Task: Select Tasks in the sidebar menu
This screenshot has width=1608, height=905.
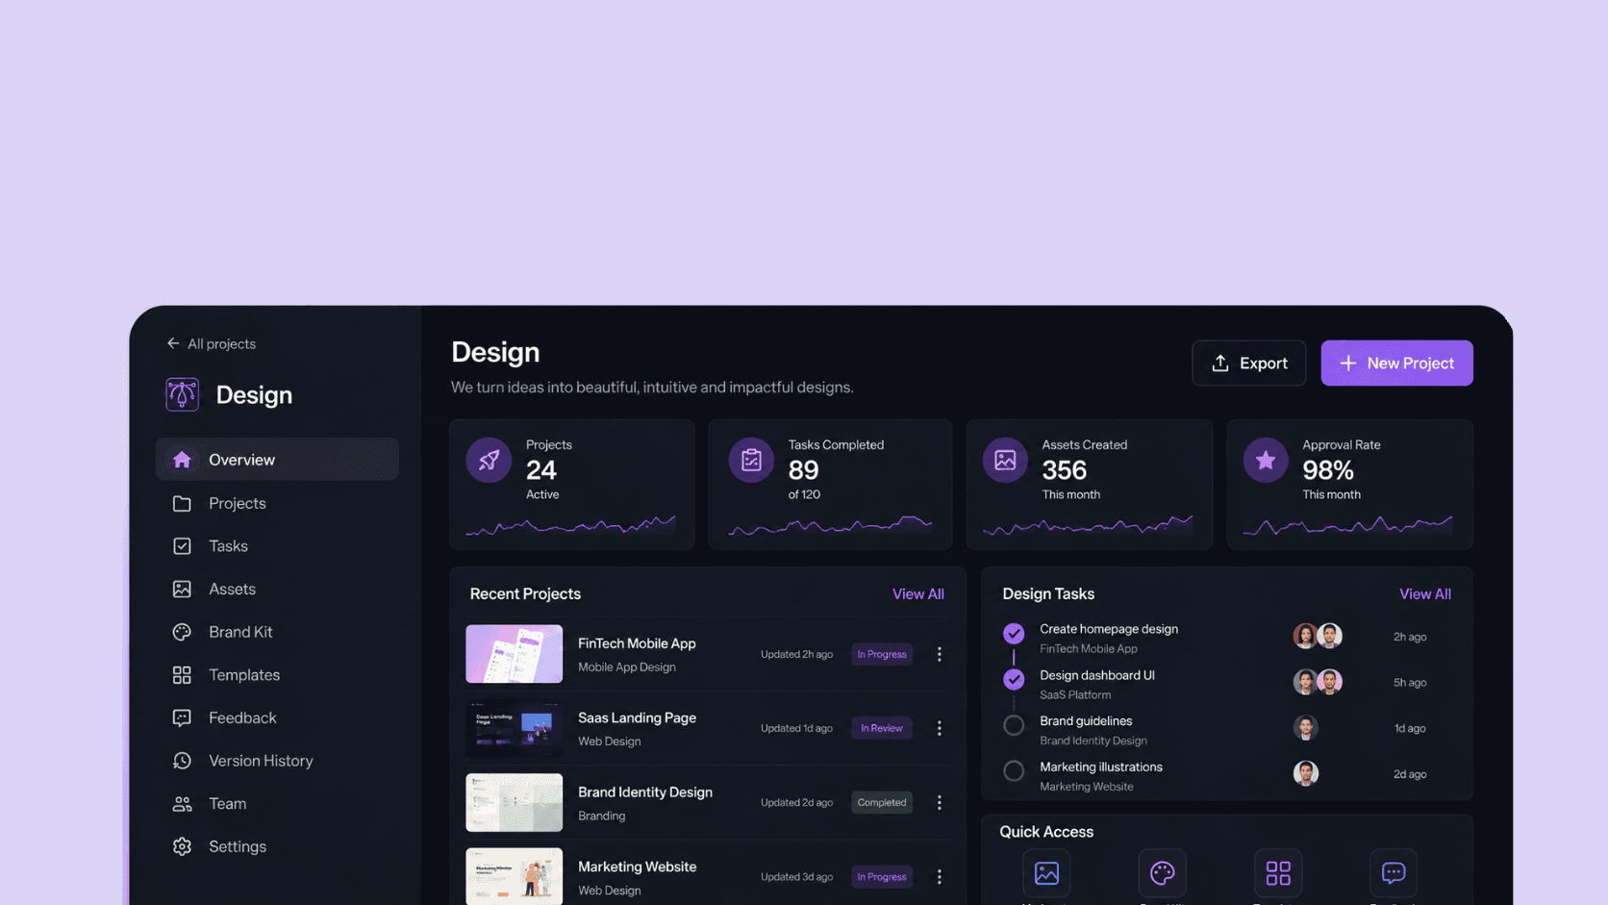Action: coord(277,546)
